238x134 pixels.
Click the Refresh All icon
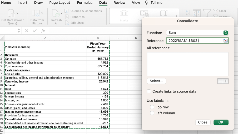56,13
